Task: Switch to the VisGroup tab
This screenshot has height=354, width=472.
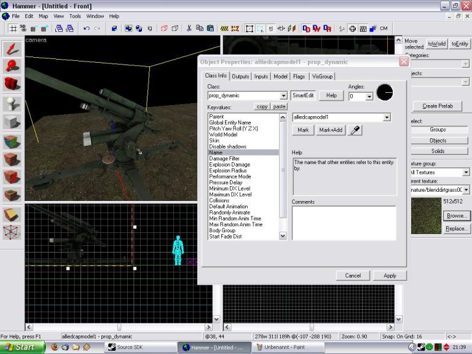Action: 322,76
